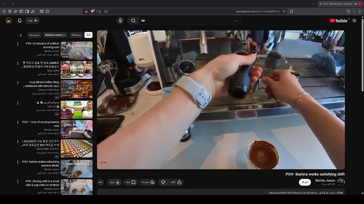
Task: Open POV- 1 hour of nonstop barista rush title
Action: tap(41, 124)
